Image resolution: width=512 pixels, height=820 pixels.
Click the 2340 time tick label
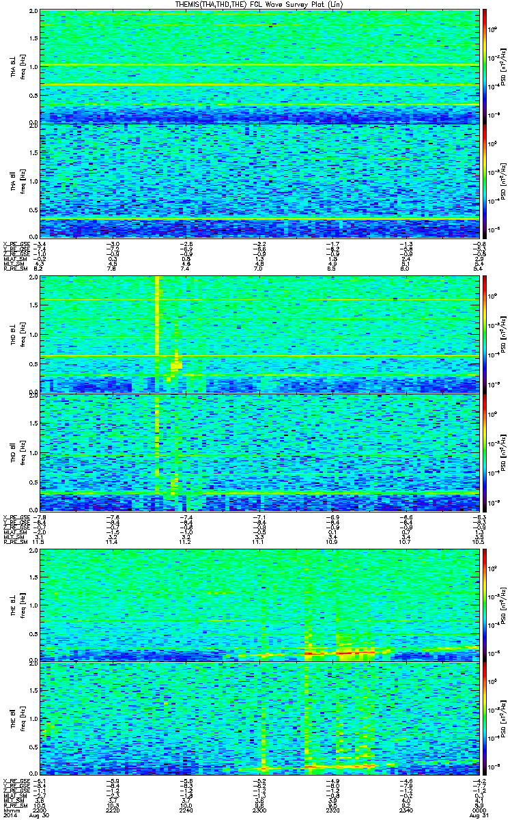click(x=406, y=810)
